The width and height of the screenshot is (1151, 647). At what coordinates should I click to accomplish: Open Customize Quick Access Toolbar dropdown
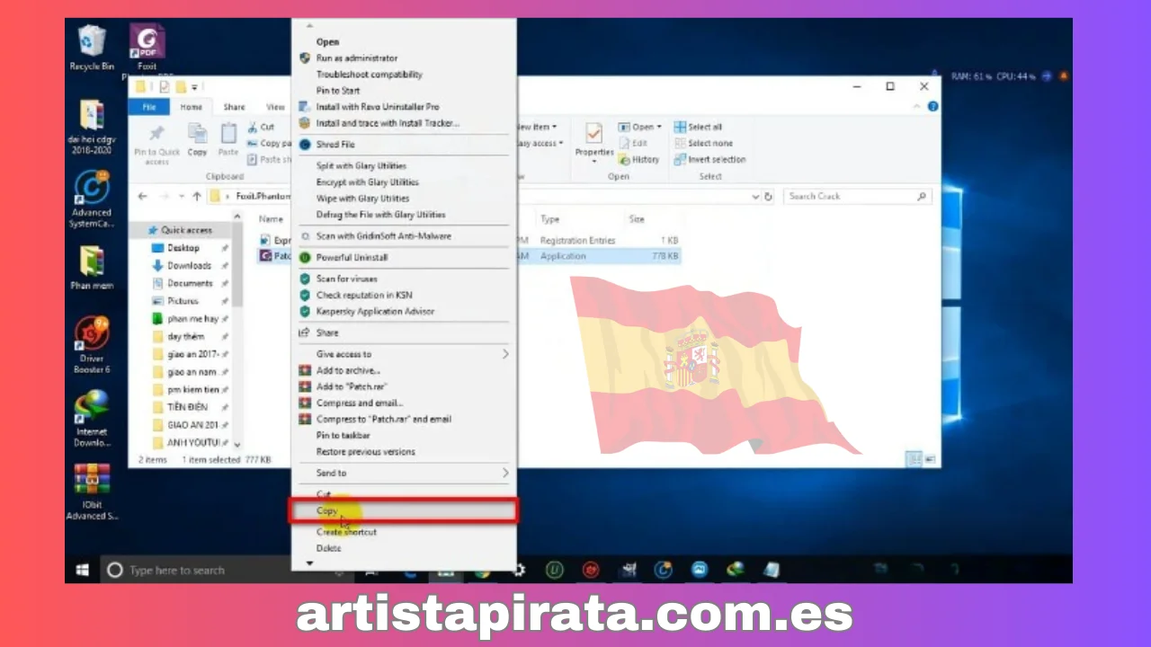(195, 87)
